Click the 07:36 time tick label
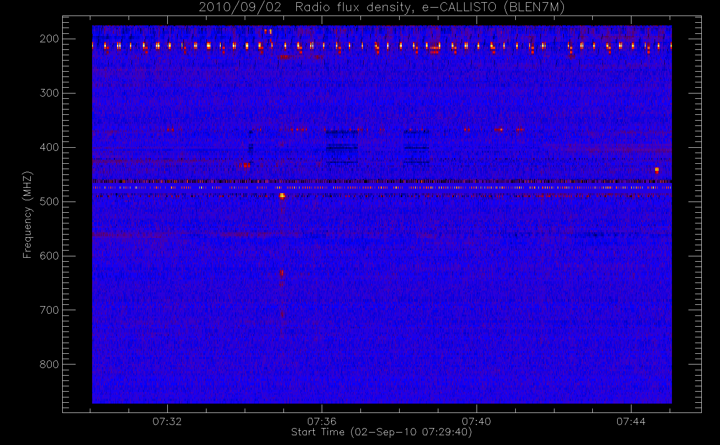Screen dimensions: 720x445 click(322, 421)
